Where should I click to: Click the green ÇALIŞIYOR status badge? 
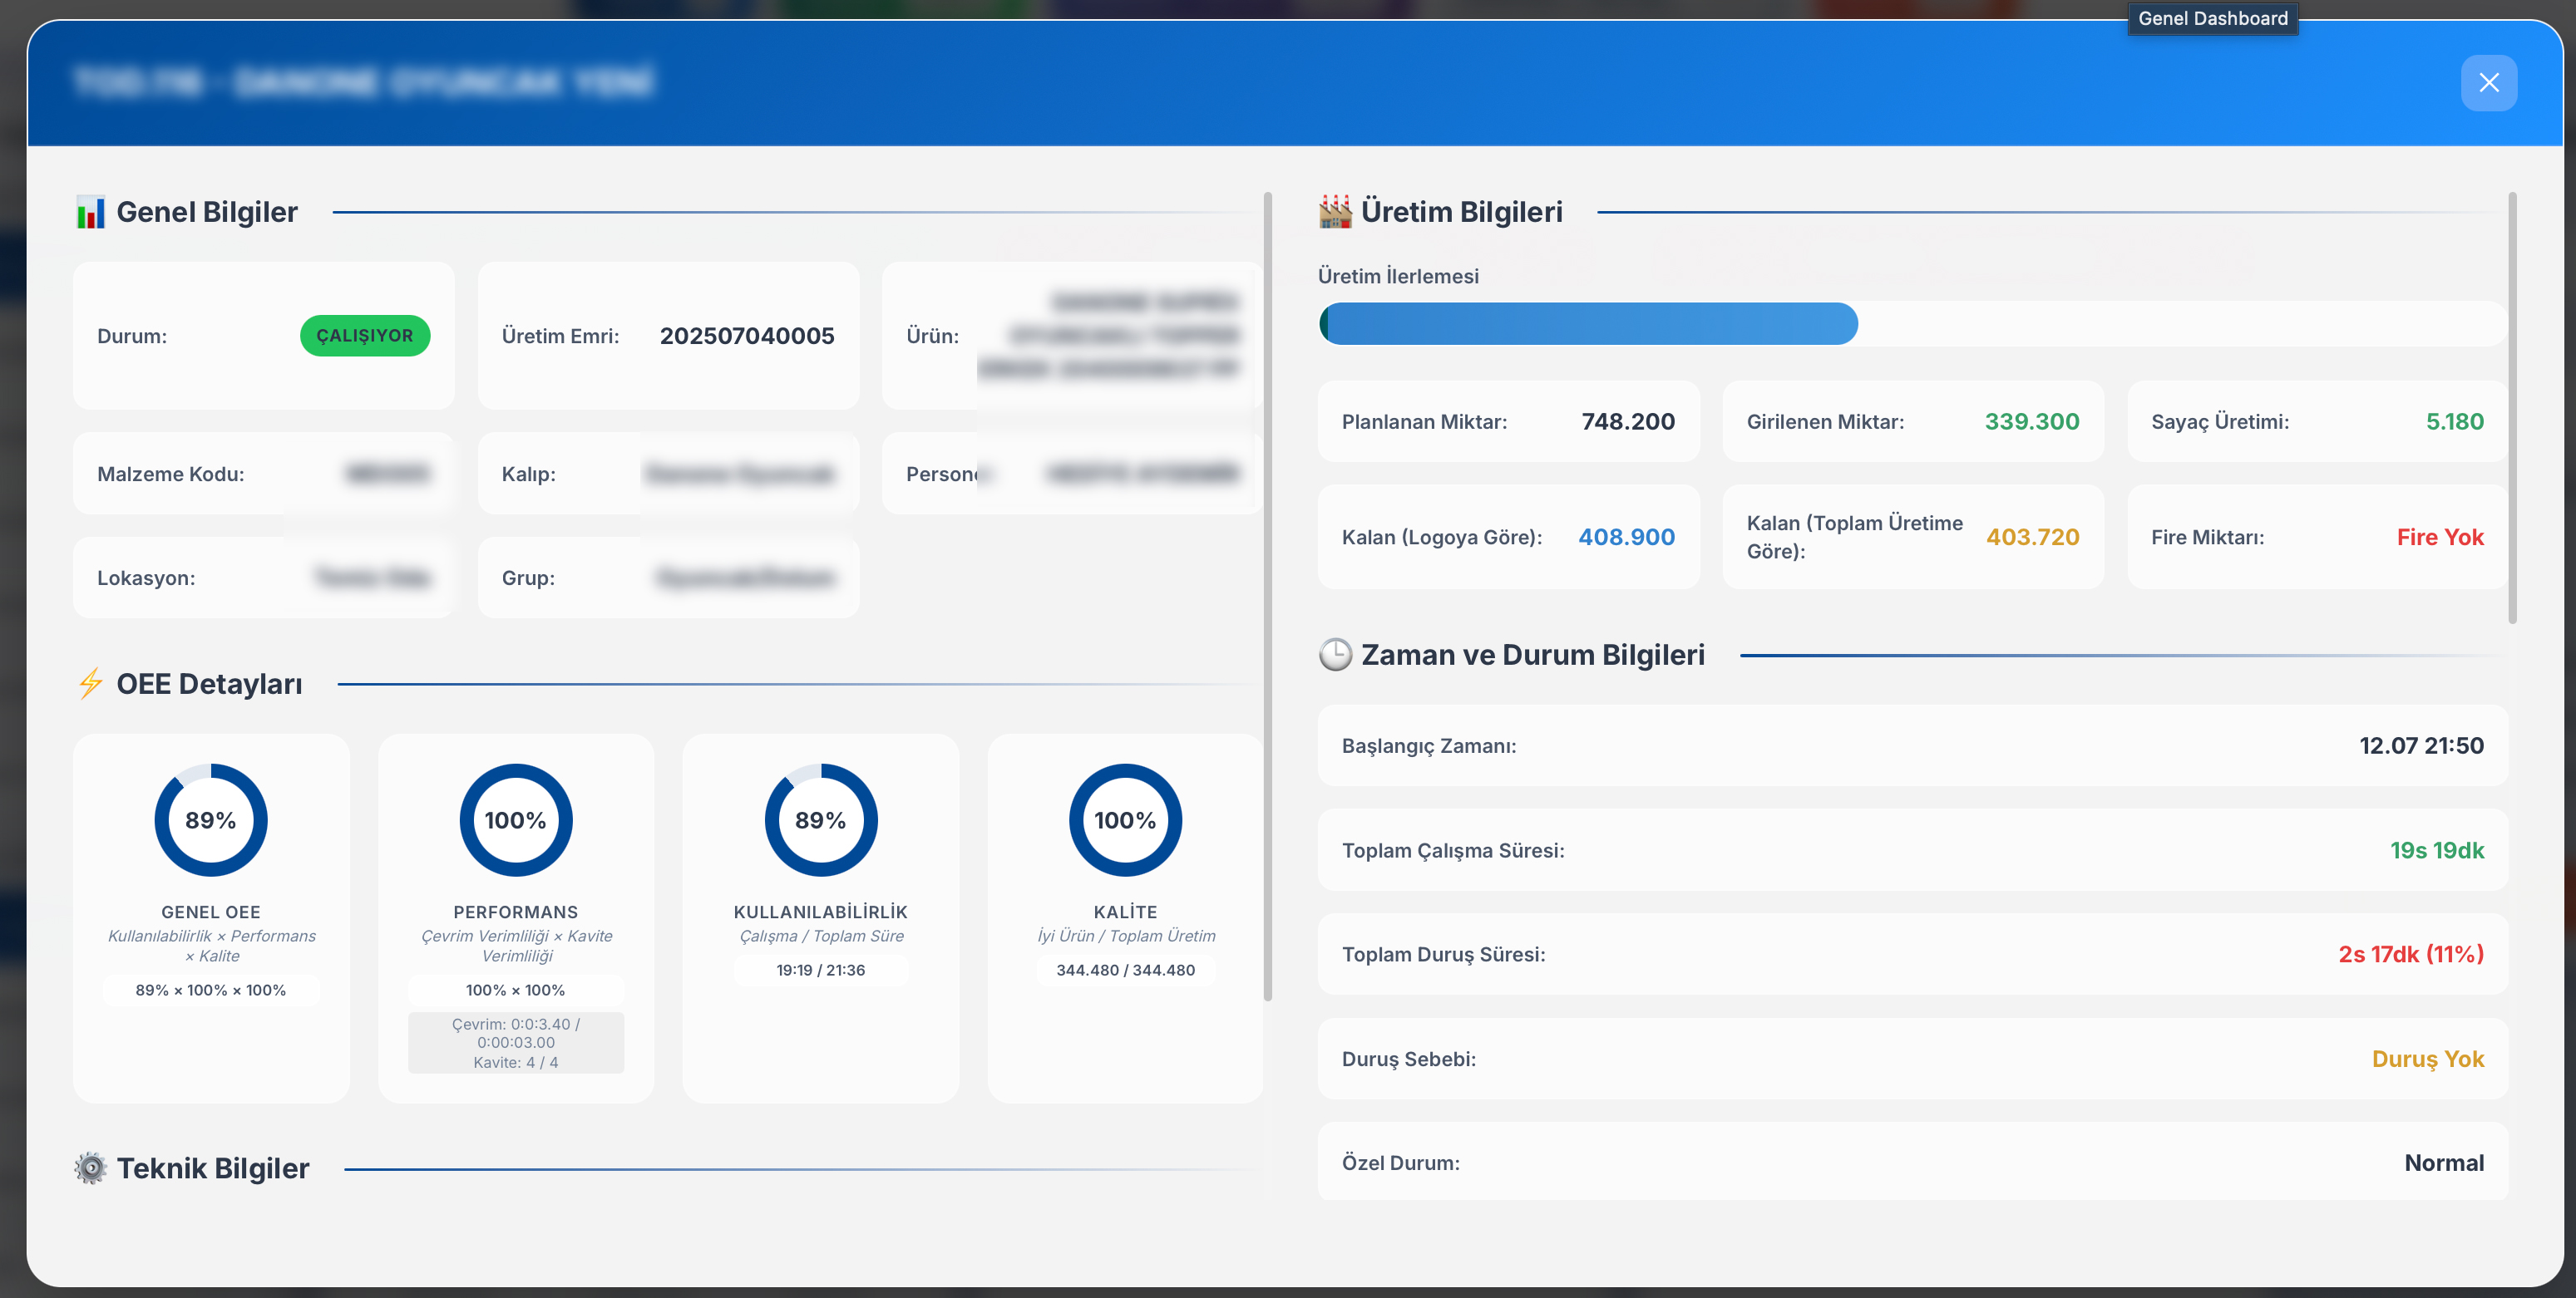(365, 336)
